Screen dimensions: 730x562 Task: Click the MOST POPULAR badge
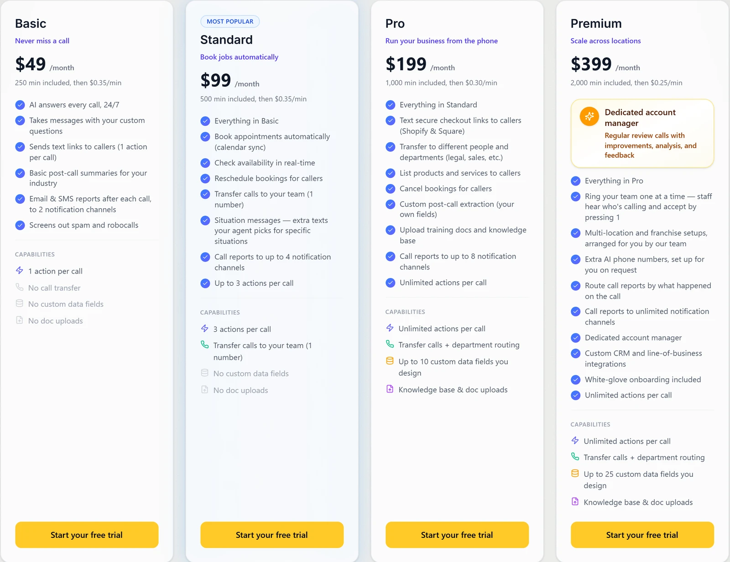coord(230,21)
